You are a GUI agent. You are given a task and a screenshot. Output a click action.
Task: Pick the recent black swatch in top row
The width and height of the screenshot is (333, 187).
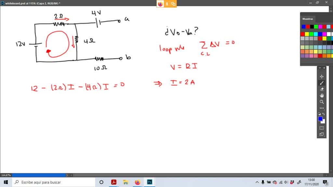point(312,27)
